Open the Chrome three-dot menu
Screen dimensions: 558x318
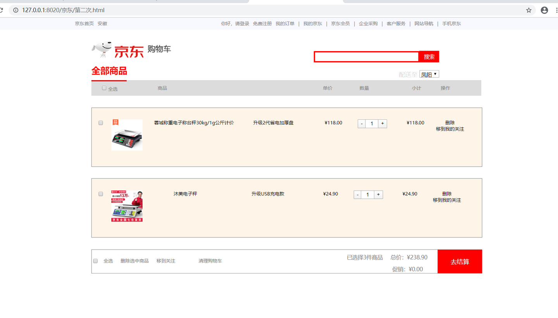coord(556,10)
